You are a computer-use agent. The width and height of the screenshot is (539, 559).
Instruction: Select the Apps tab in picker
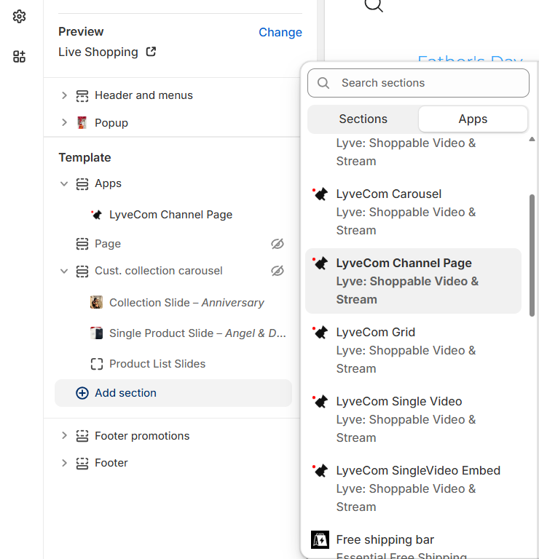[x=473, y=119]
